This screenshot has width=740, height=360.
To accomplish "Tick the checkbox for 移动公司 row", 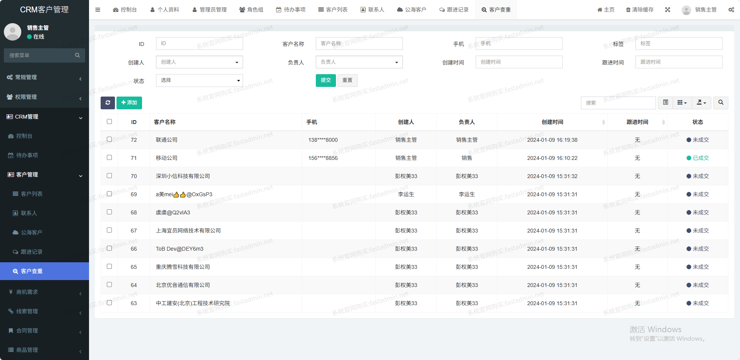I will click(110, 158).
